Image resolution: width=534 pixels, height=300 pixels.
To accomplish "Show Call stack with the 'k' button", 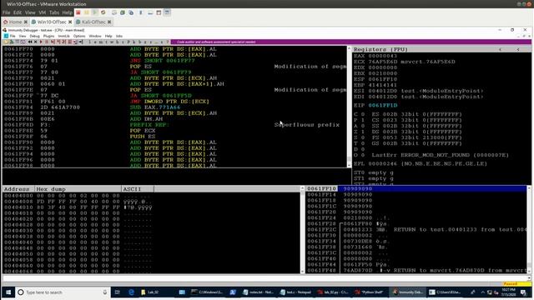I will coord(134,42).
